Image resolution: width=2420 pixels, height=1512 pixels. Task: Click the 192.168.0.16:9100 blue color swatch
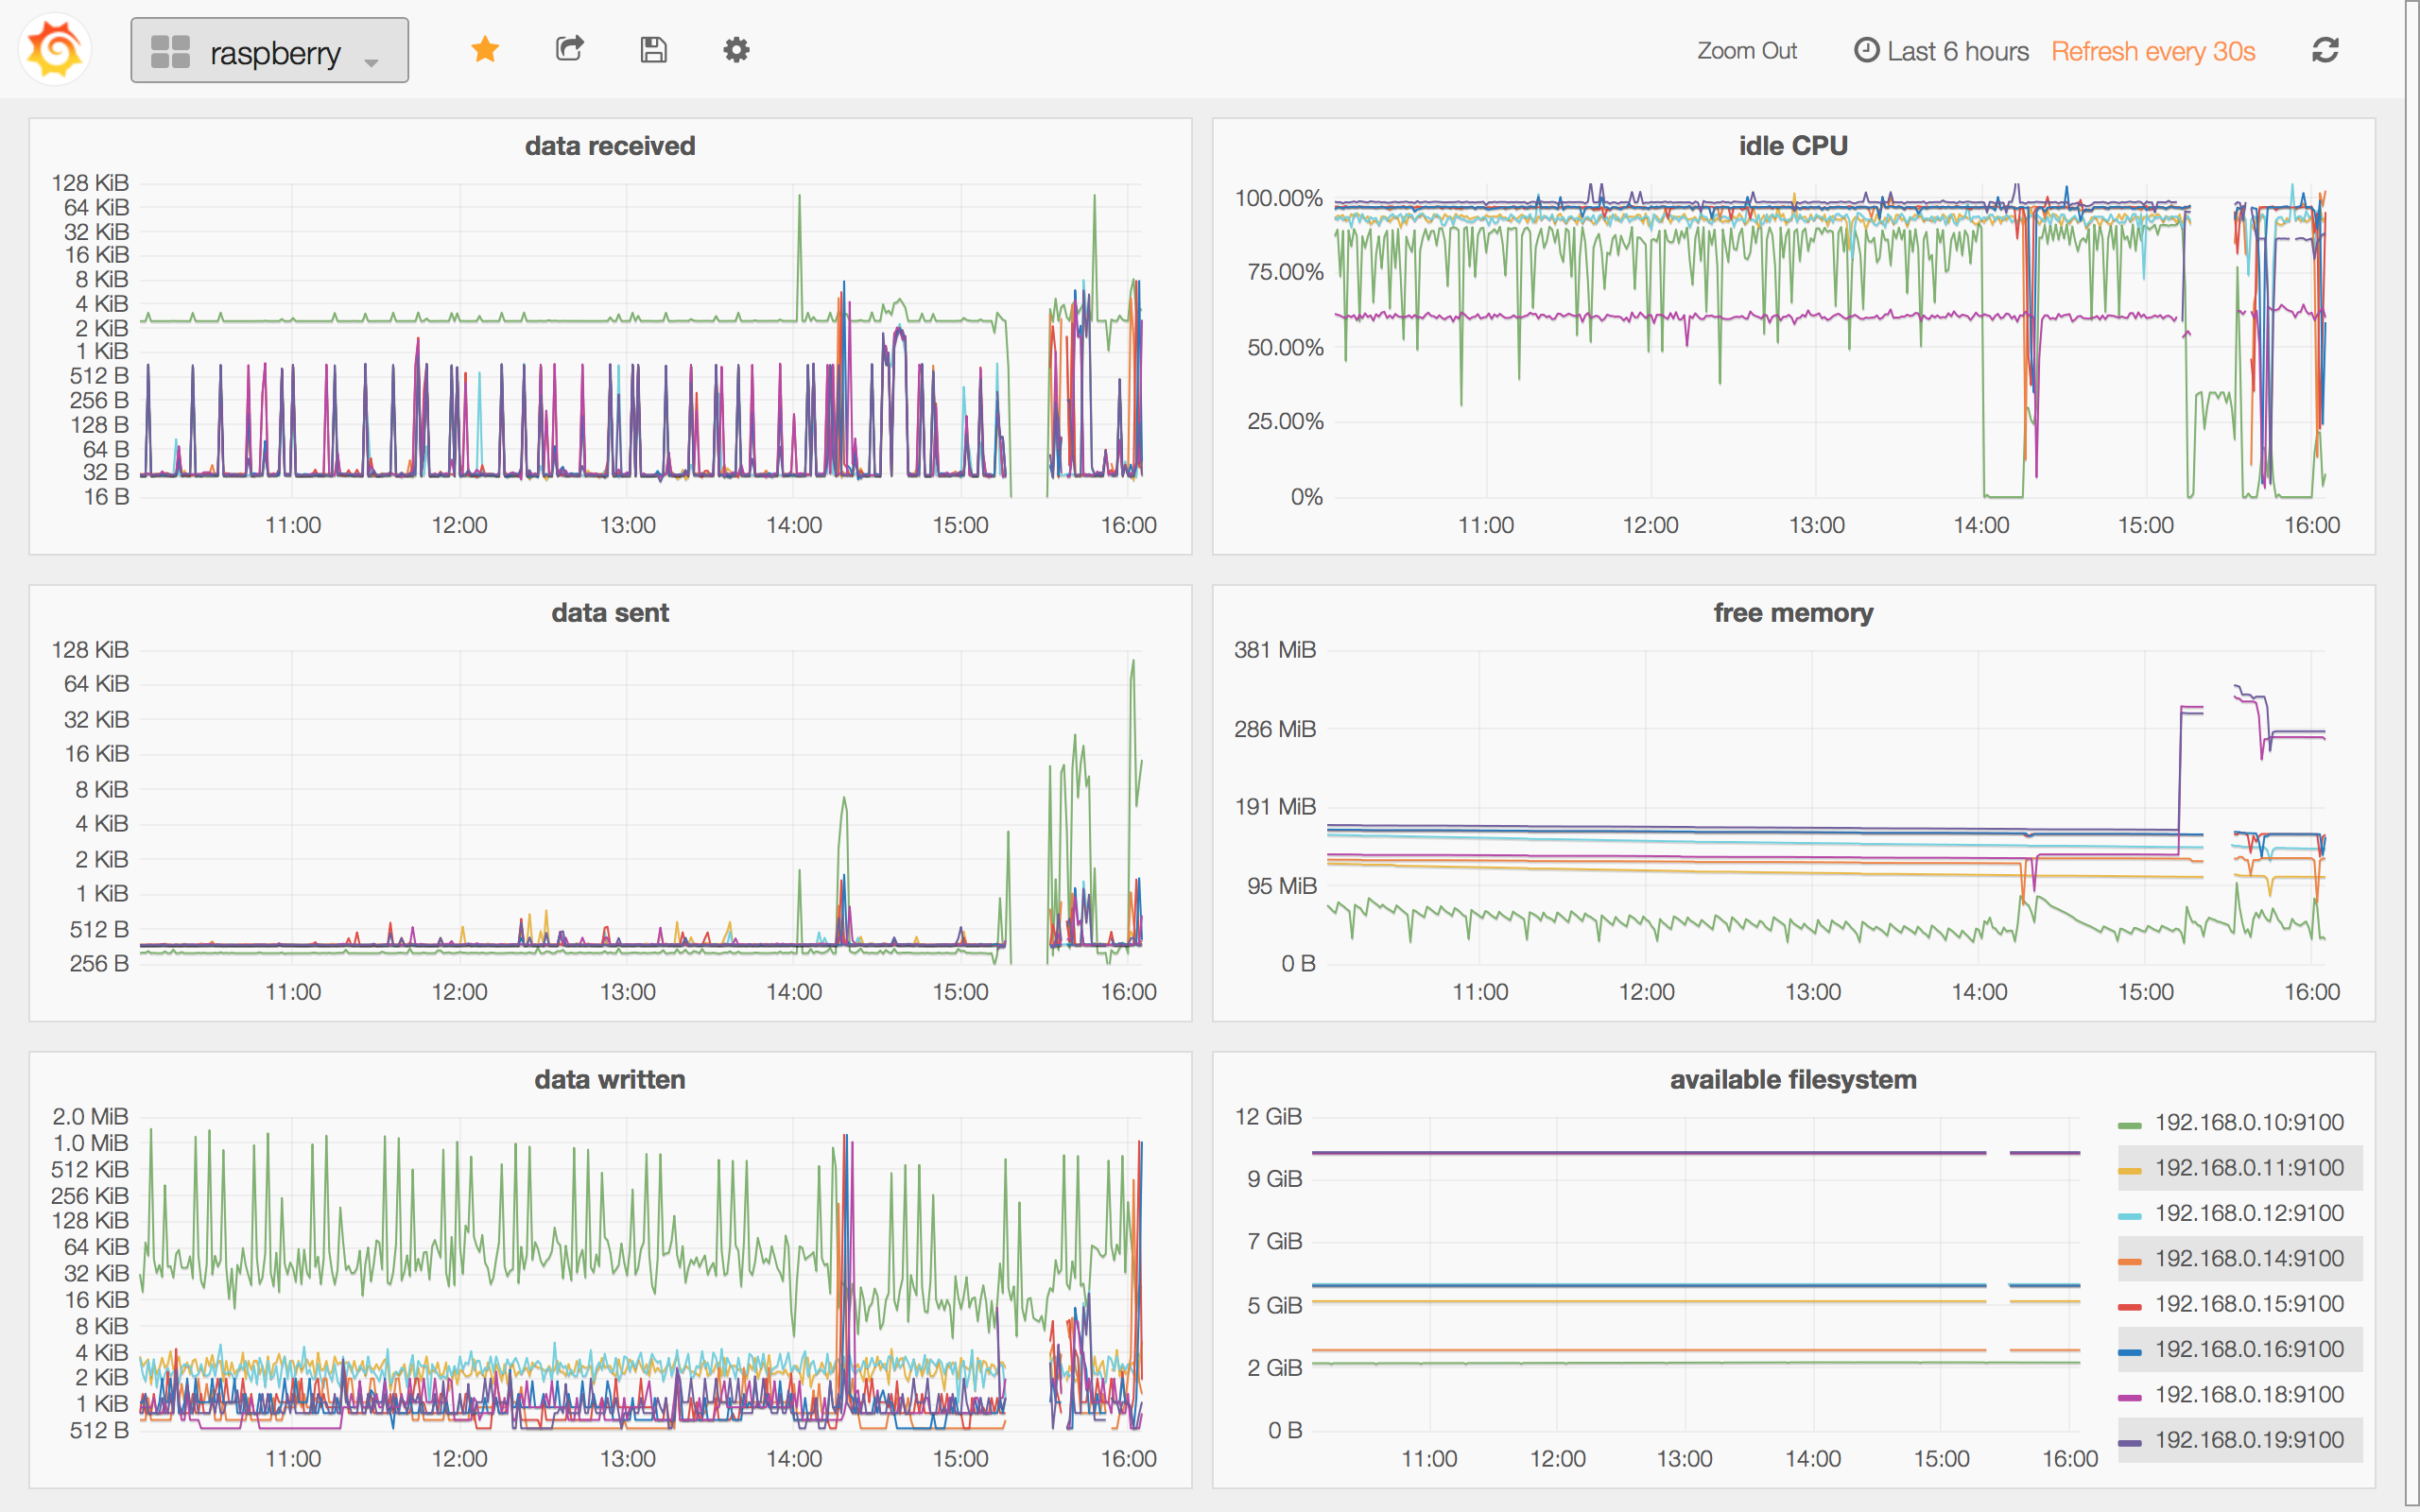pos(2129,1351)
